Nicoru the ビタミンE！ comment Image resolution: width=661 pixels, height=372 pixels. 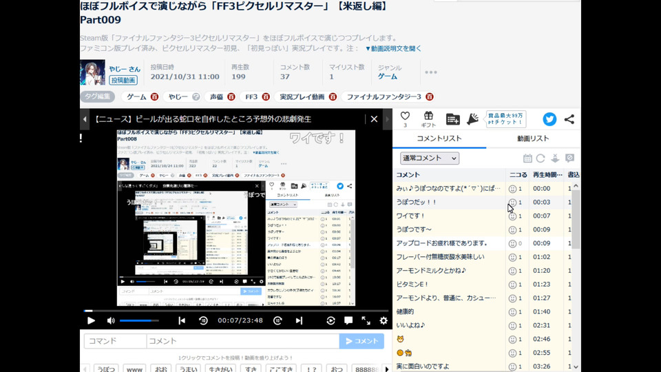coord(512,285)
